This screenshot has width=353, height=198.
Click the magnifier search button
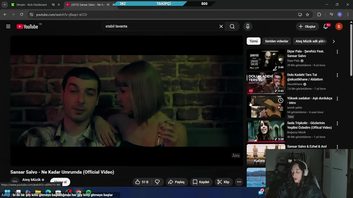232,26
